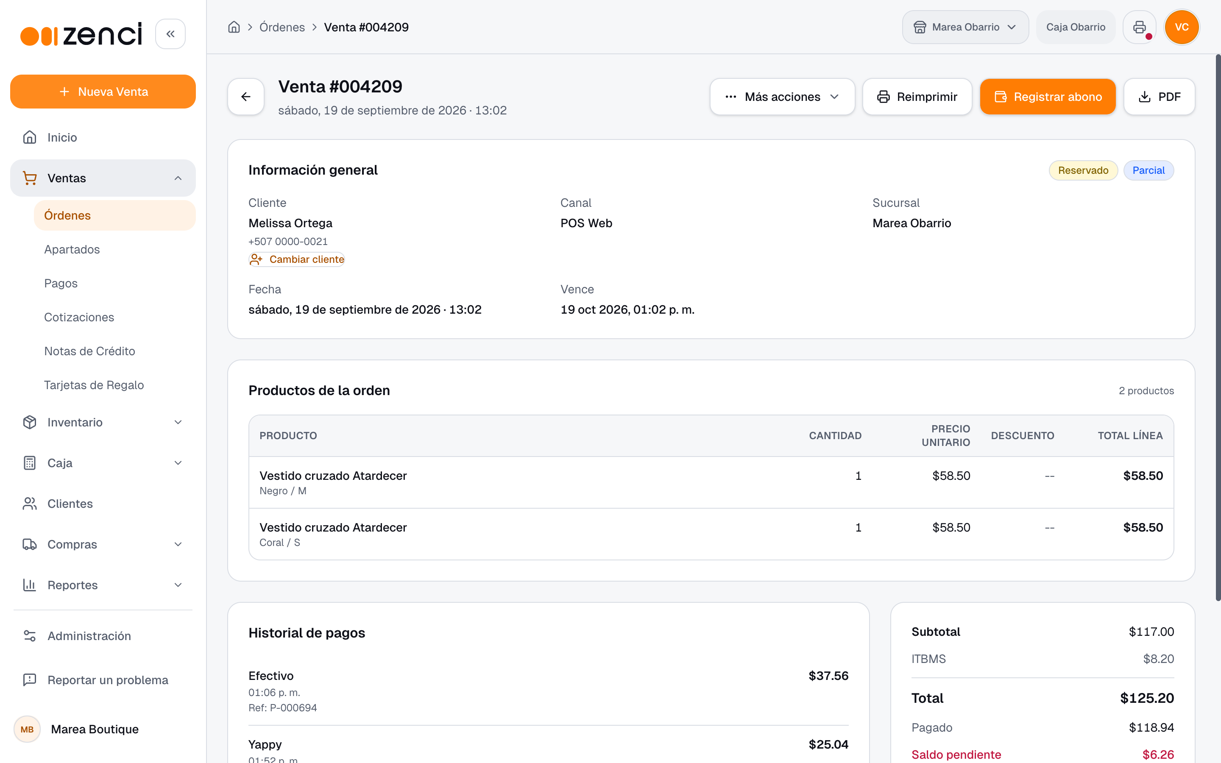Click the Nueva Venta button

pos(103,91)
